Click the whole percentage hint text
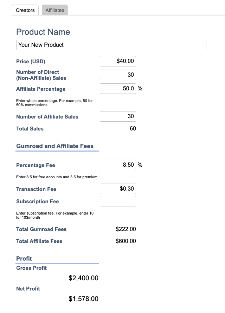Viewport: 225px width, 313px height. (x=54, y=103)
